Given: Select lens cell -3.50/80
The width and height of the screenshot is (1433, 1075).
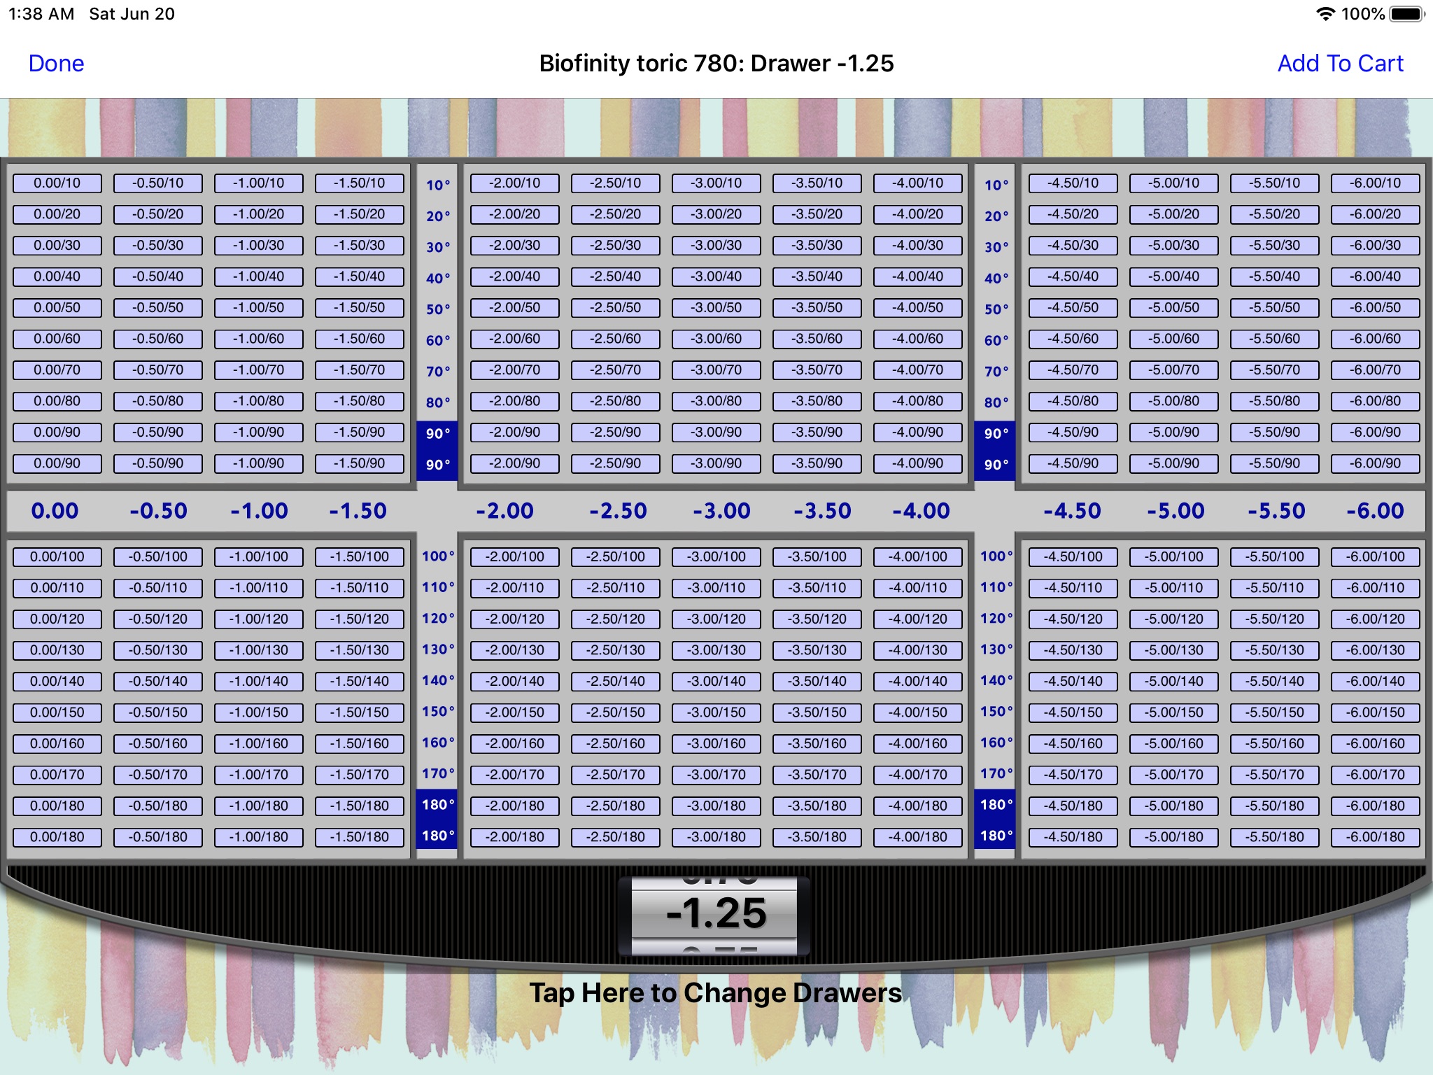Looking at the screenshot, I should click(x=817, y=401).
